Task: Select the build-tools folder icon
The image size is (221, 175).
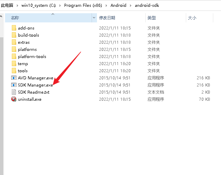Action: (x=14, y=35)
